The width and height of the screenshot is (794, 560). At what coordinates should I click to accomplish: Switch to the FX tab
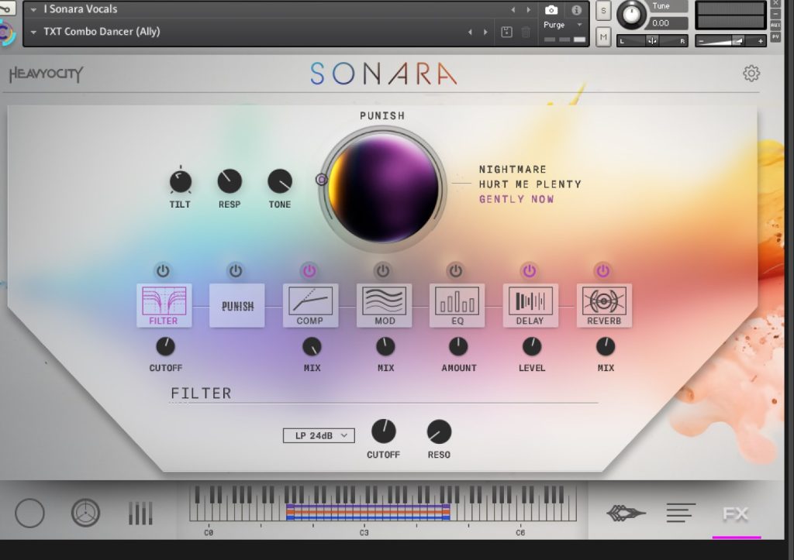point(735,514)
